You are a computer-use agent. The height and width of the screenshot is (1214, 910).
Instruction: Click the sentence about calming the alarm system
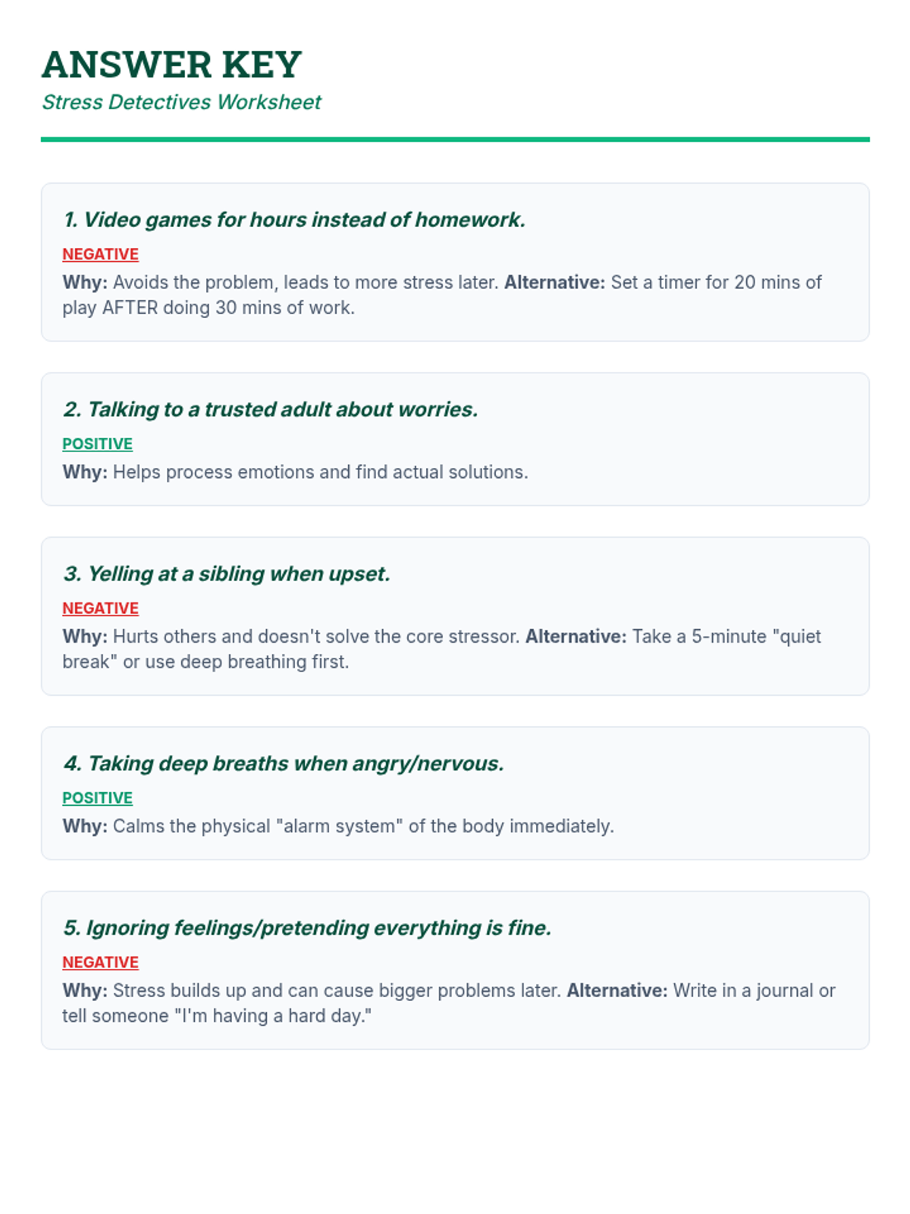point(363,826)
